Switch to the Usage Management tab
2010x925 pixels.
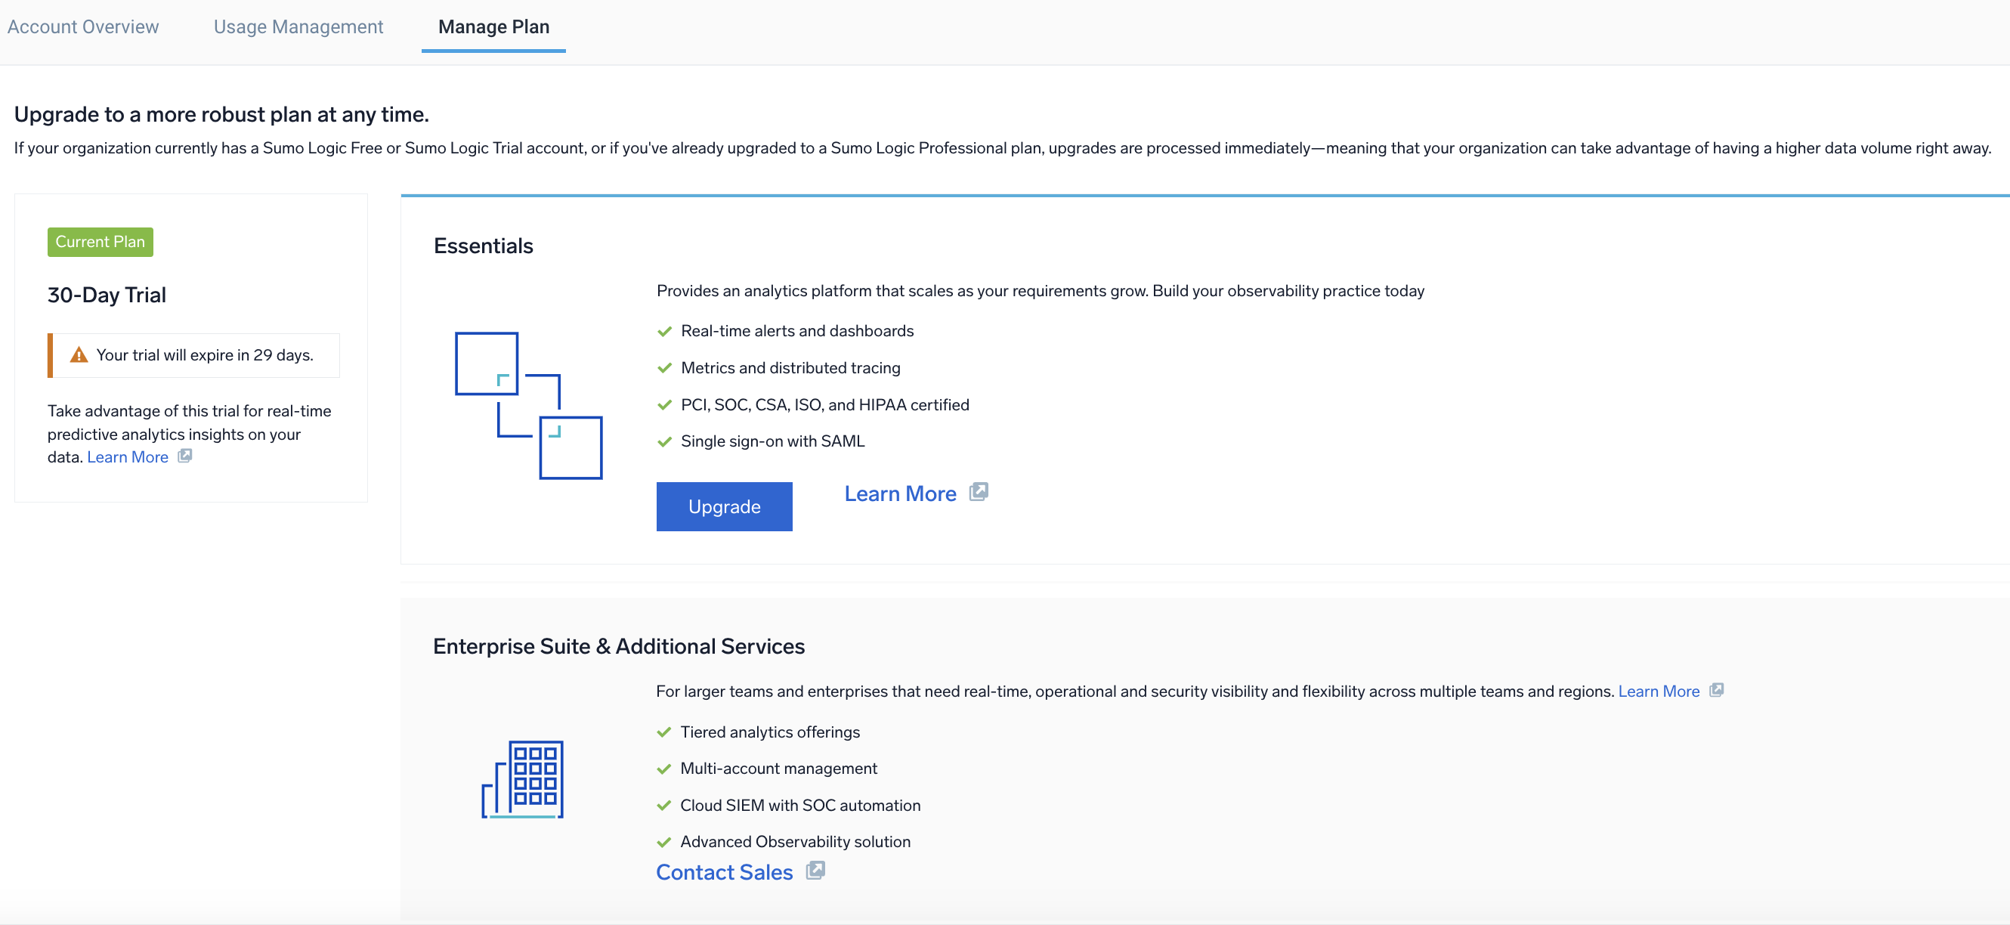pyautogui.click(x=298, y=26)
